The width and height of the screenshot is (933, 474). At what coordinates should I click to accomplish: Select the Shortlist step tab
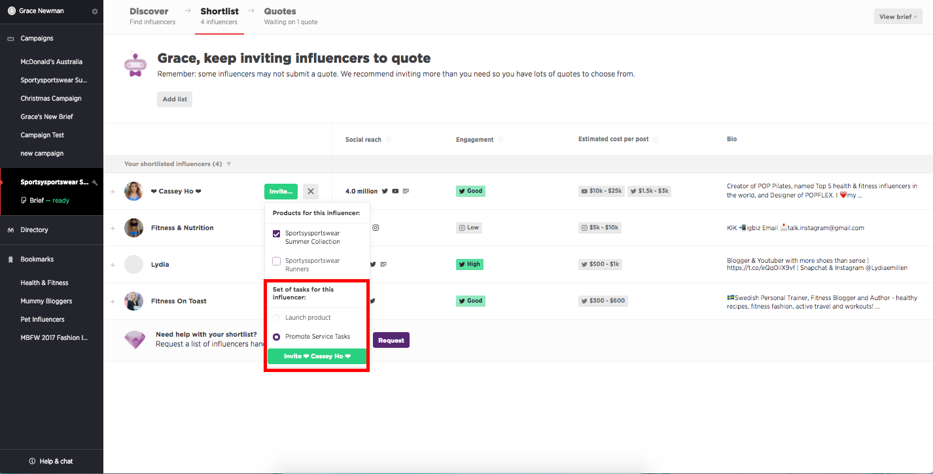pyautogui.click(x=220, y=16)
